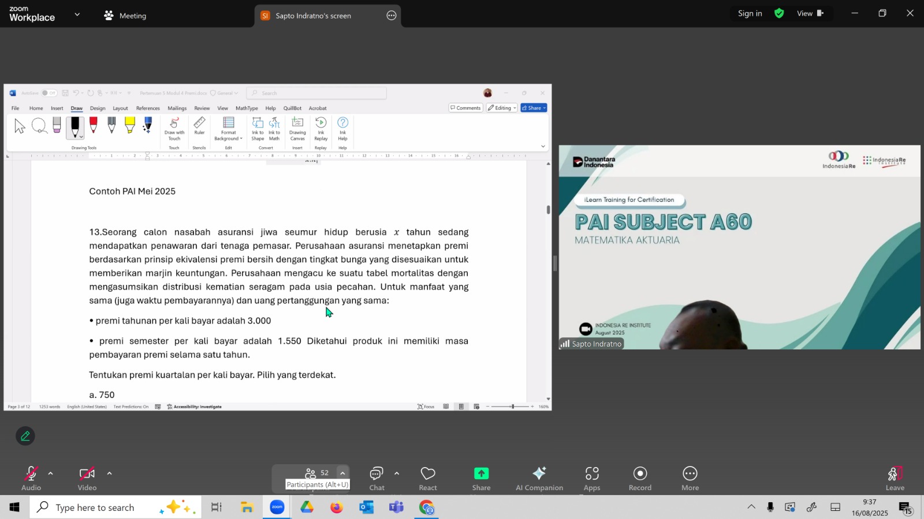Open AI Companion
Screen dimensions: 924x519
point(539,478)
